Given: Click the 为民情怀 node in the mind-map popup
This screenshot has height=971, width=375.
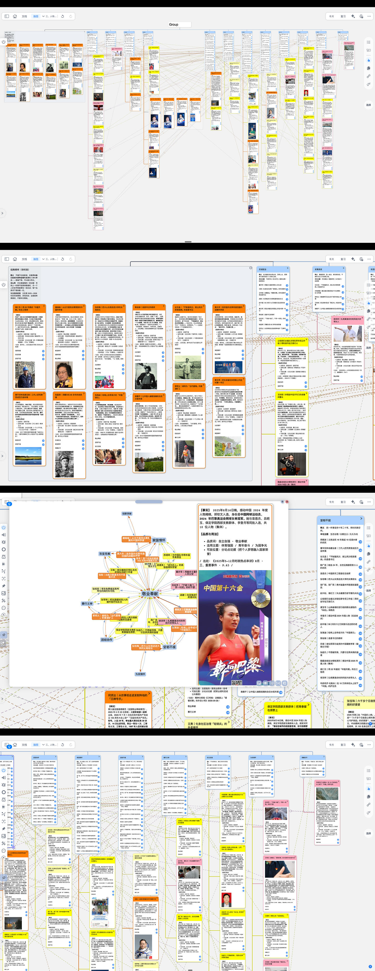Looking at the screenshot, I should [140, 674].
